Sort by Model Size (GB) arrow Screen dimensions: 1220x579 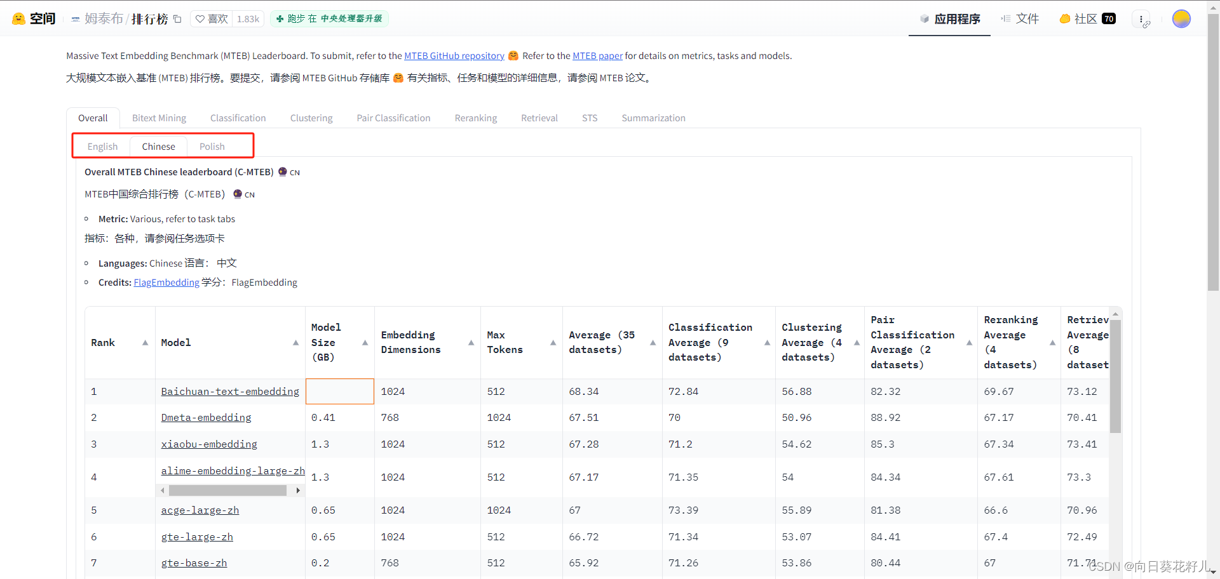click(365, 343)
